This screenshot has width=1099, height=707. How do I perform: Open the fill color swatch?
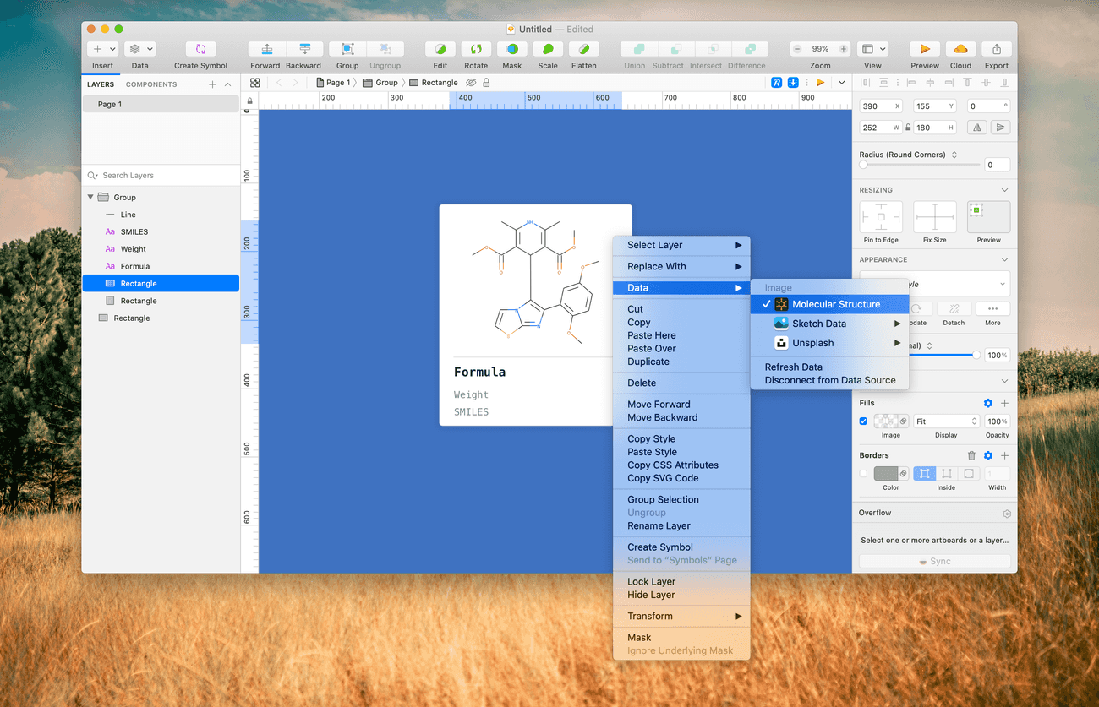[x=884, y=421]
